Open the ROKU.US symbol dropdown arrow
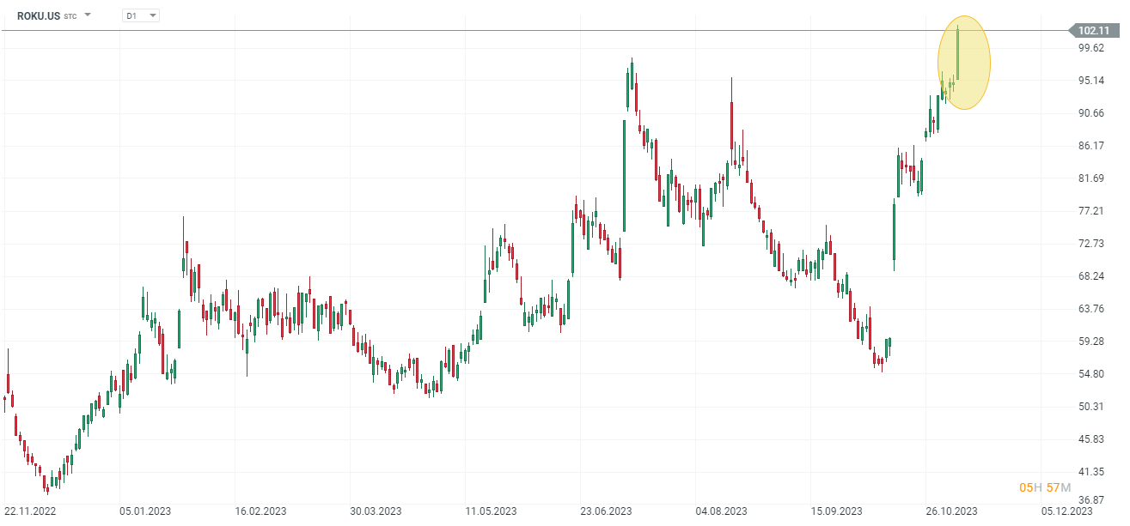 point(88,15)
